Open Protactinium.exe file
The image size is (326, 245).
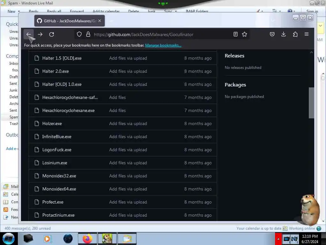click(59, 215)
